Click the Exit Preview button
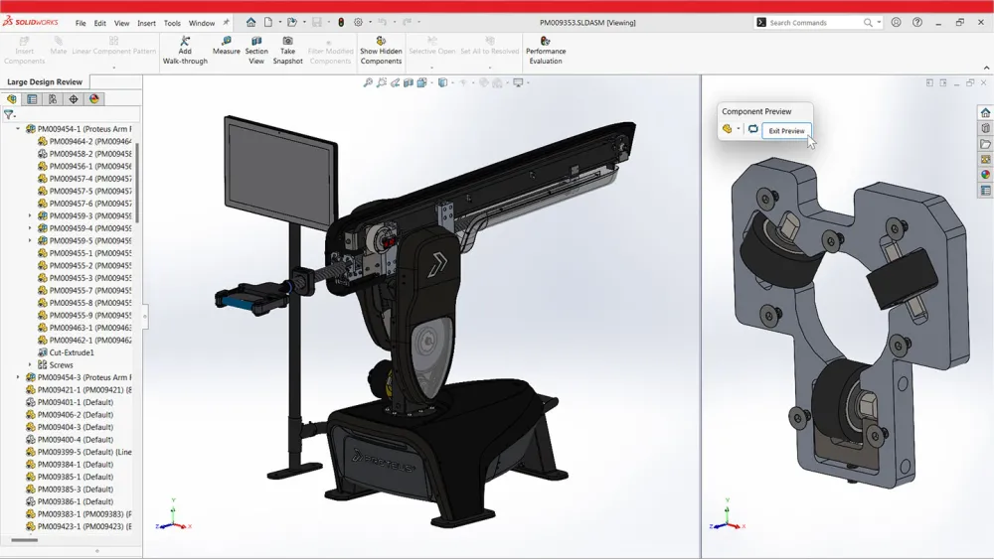This screenshot has width=994, height=559. (x=786, y=130)
